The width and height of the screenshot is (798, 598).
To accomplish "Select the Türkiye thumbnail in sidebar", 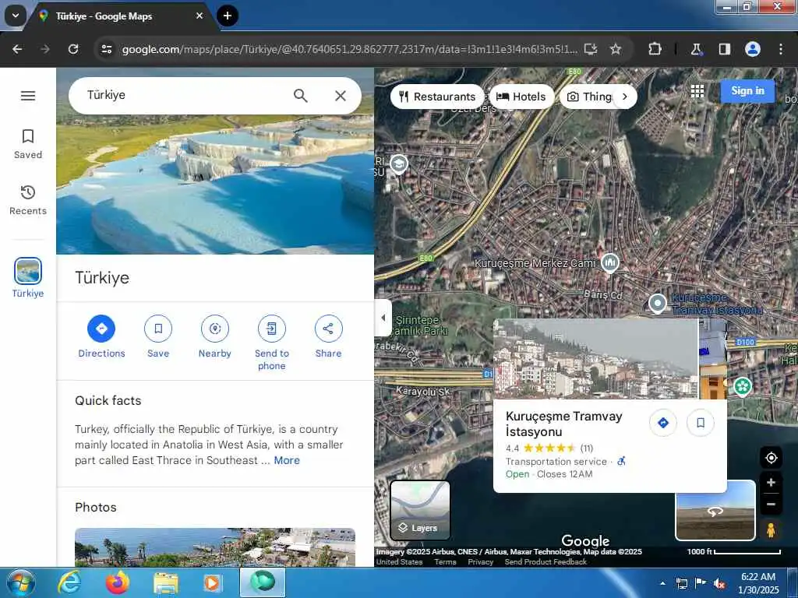I will coord(28,278).
